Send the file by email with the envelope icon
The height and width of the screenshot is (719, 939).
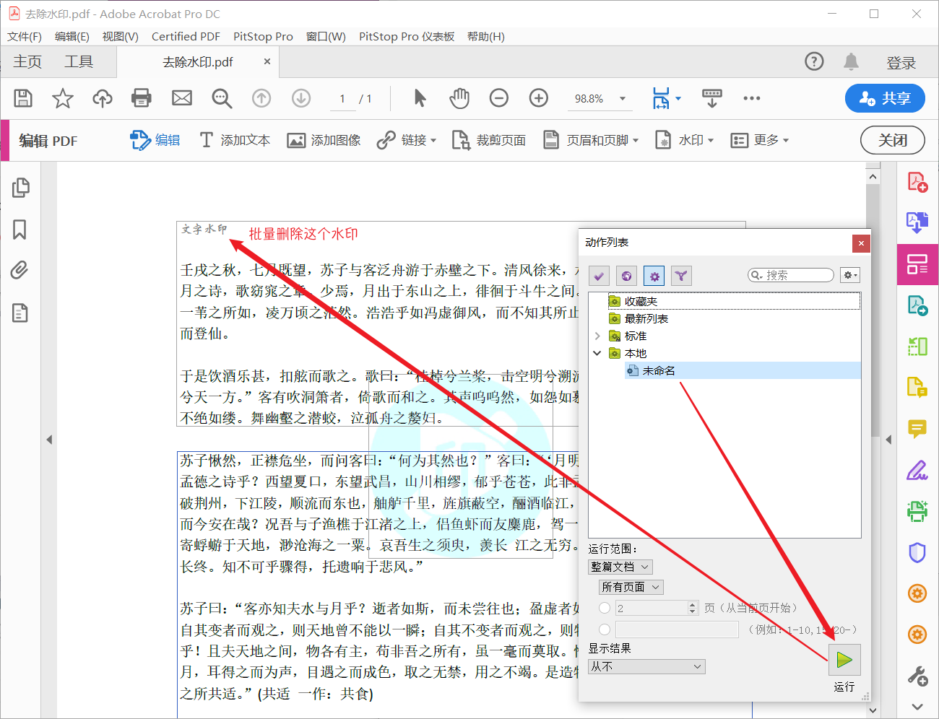pos(182,98)
